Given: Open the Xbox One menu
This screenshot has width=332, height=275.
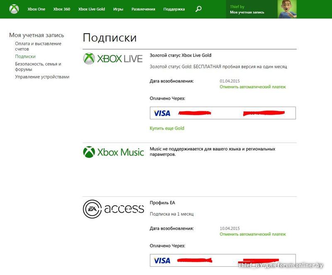Looking at the screenshot, I should pos(36,9).
